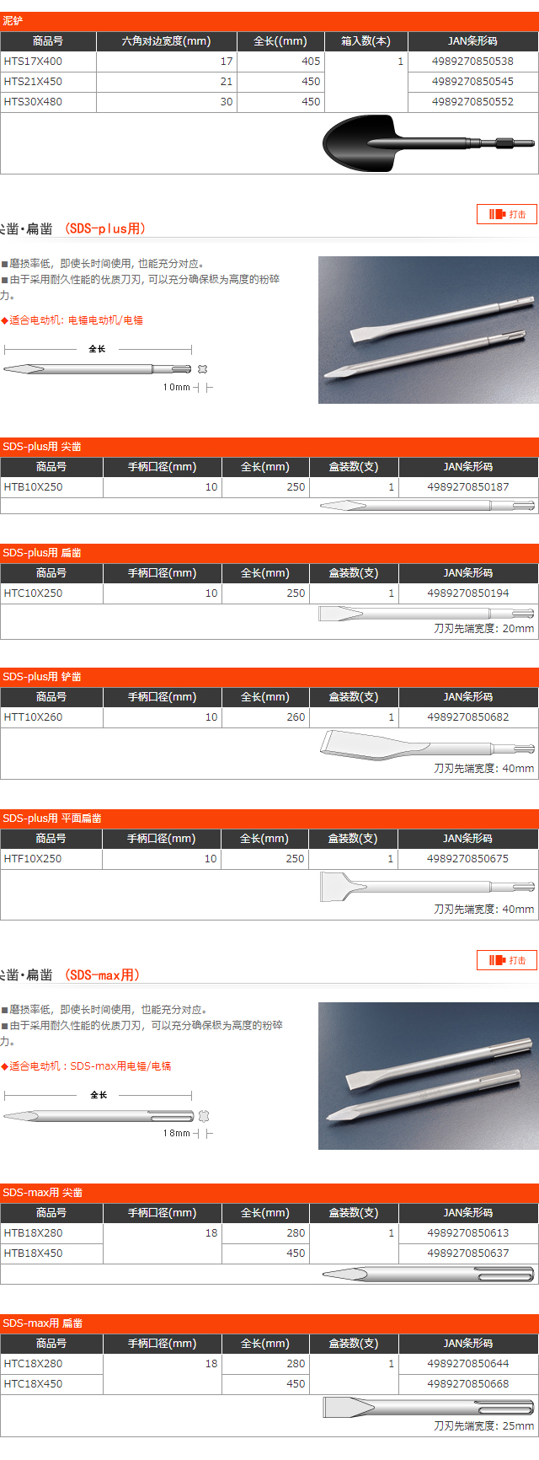Click JAN barcode 4989270850682
The height and width of the screenshot is (1460, 539).
tap(467, 717)
